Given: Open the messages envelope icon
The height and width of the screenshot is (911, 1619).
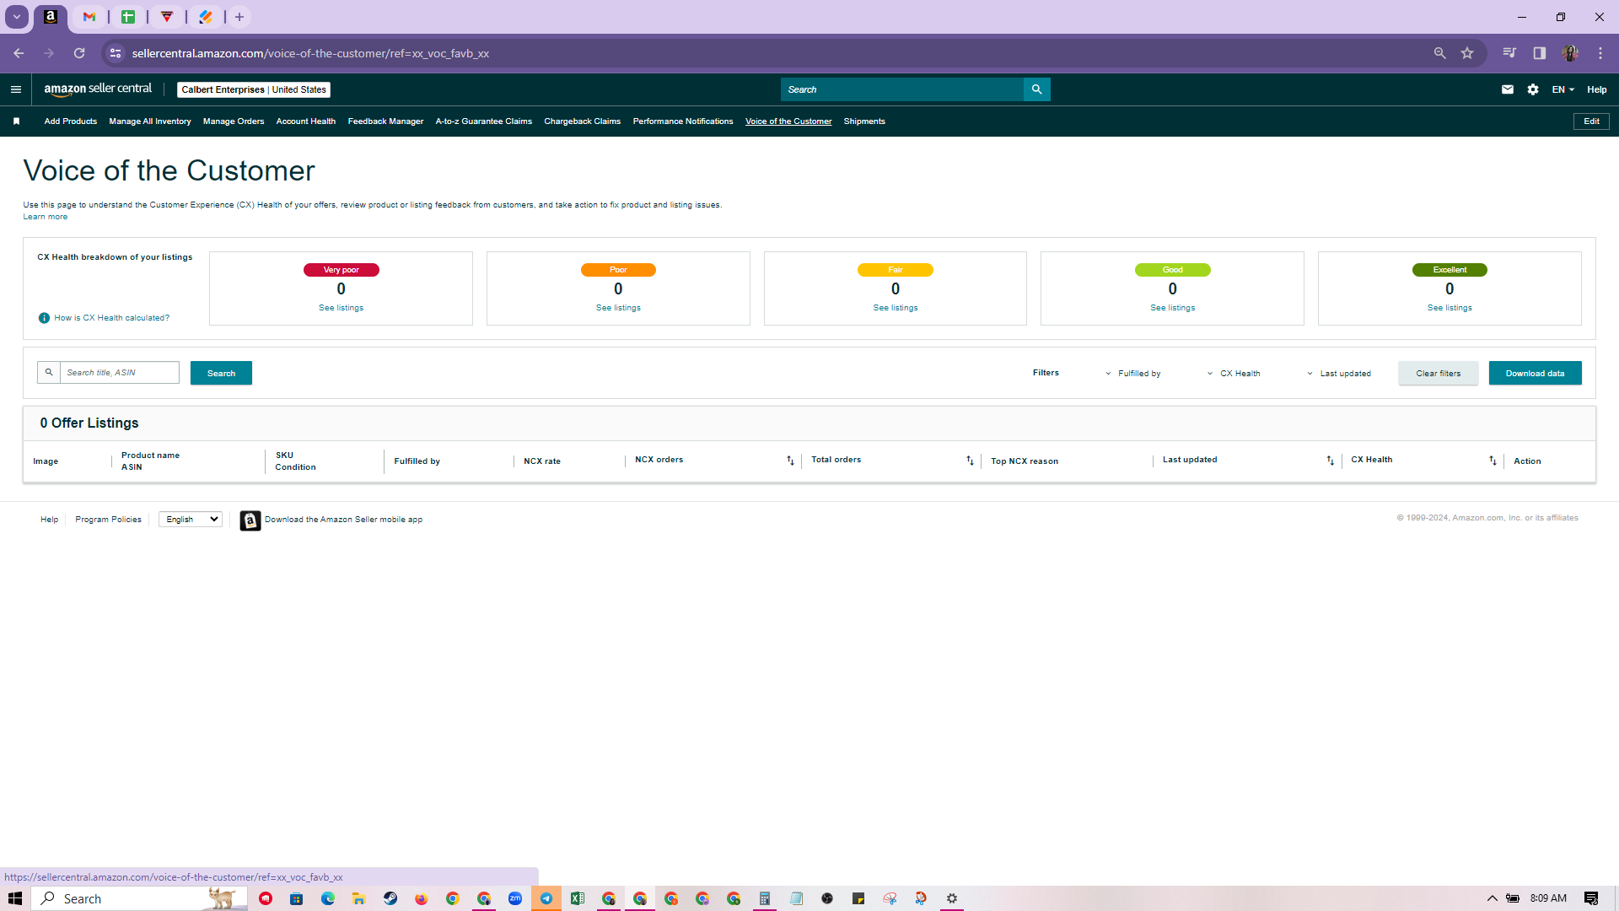Looking at the screenshot, I should tap(1508, 89).
